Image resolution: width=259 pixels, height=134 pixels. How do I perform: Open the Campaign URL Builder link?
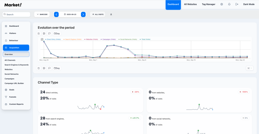(14, 83)
